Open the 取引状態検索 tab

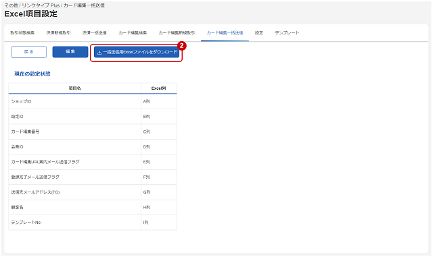coord(22,33)
